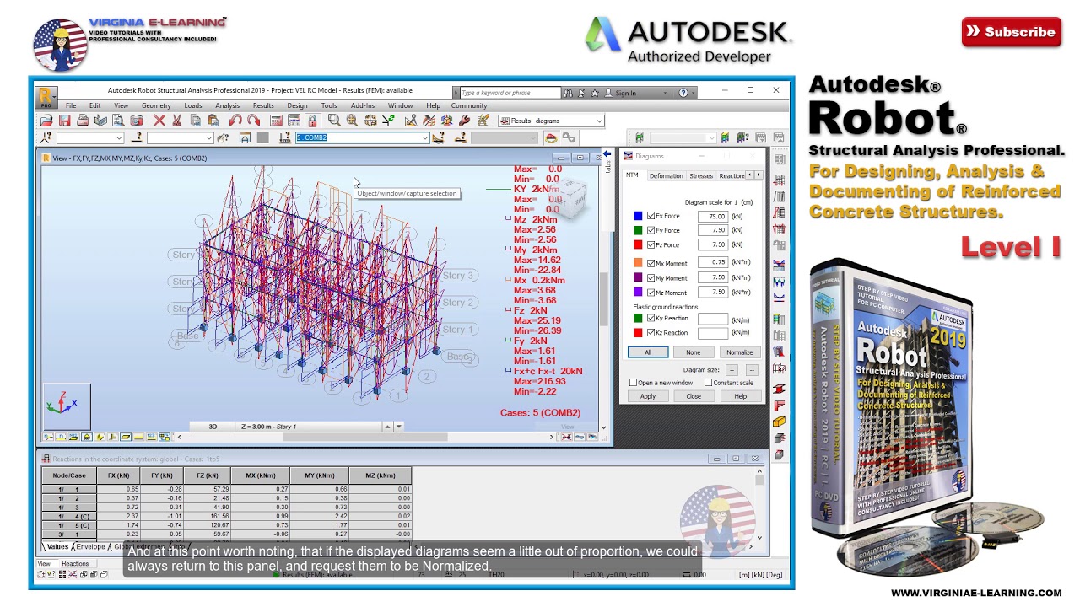Viewport: 1080px width, 607px height.
Task: Click the node selection icon
Action: click(x=46, y=138)
